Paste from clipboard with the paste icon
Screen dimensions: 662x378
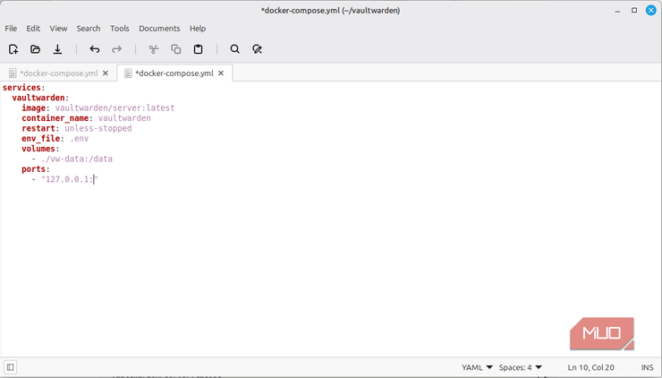point(198,49)
